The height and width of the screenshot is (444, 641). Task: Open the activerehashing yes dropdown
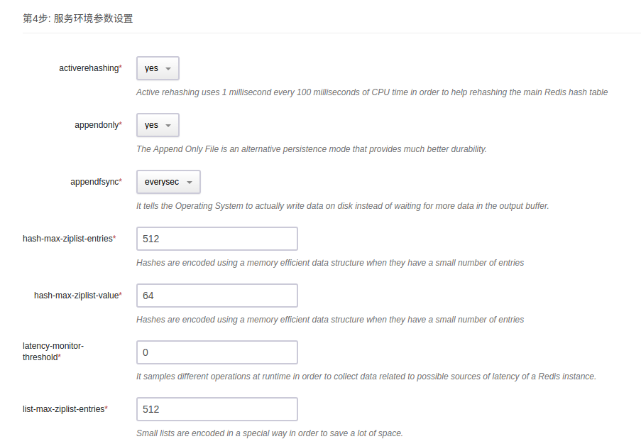pyautogui.click(x=158, y=68)
